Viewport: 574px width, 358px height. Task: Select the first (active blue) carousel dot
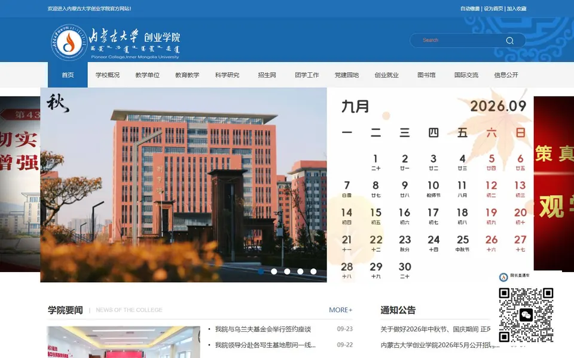point(261,271)
